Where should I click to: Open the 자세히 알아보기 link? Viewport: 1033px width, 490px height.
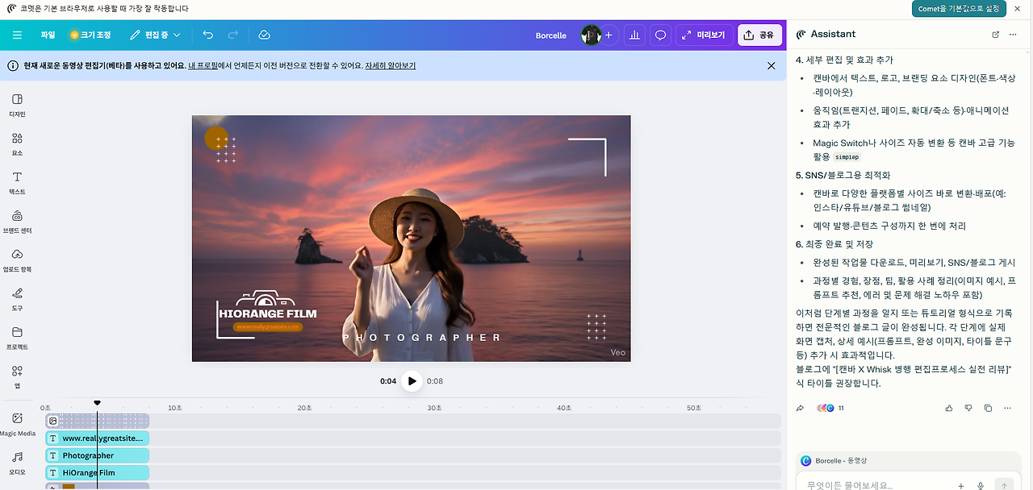391,65
